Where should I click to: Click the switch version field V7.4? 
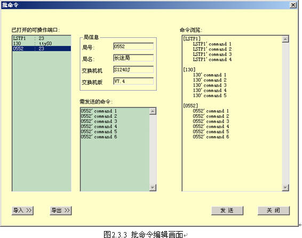(133, 81)
